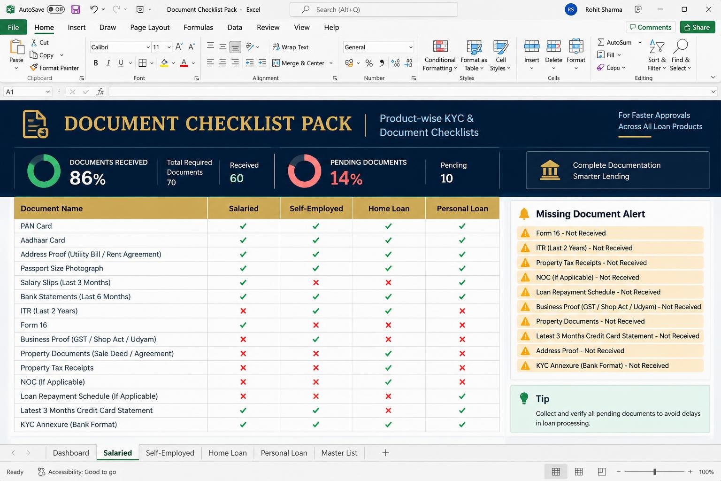Image resolution: width=721 pixels, height=481 pixels.
Task: Click the Center align icon
Action: [x=222, y=63]
